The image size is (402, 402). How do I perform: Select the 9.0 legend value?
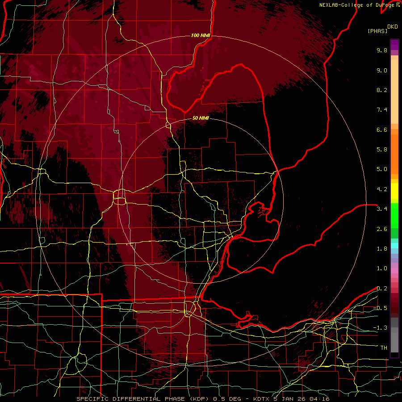382,70
